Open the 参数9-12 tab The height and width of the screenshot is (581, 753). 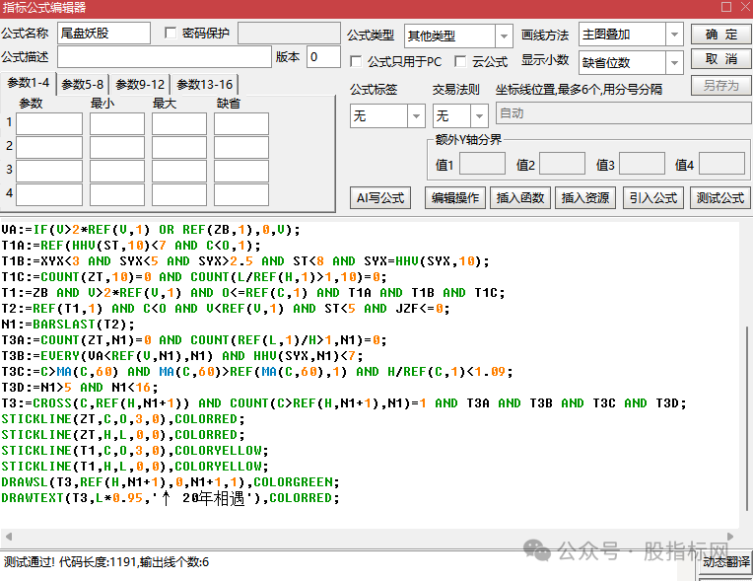coord(140,85)
